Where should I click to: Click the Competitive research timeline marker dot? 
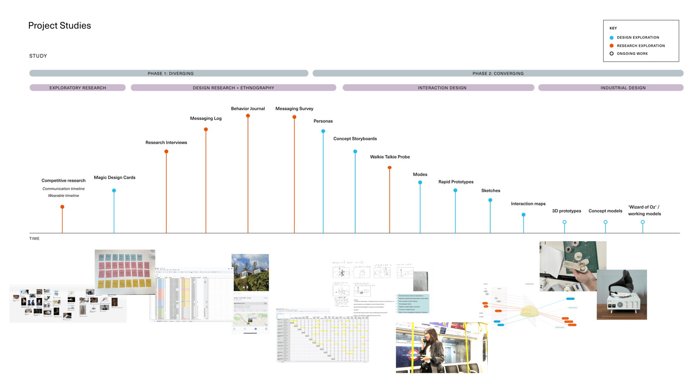tap(62, 207)
